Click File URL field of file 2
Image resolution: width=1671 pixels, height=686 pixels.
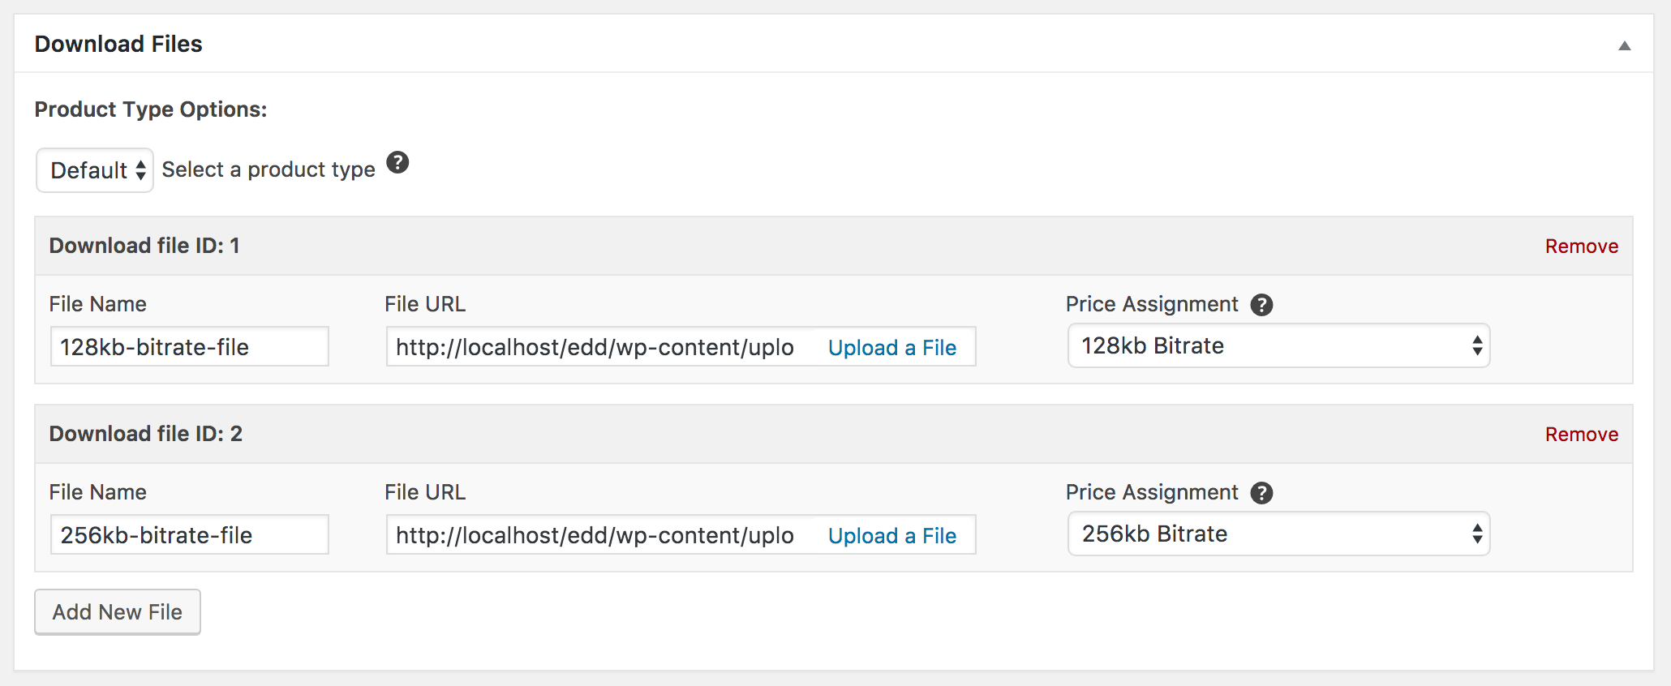point(600,535)
